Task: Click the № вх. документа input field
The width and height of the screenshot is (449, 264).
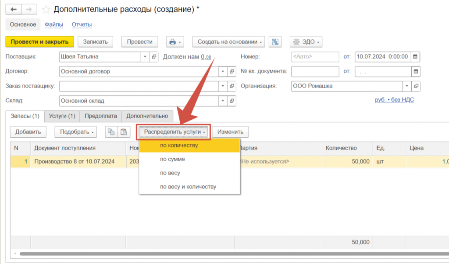Action: tap(315, 71)
